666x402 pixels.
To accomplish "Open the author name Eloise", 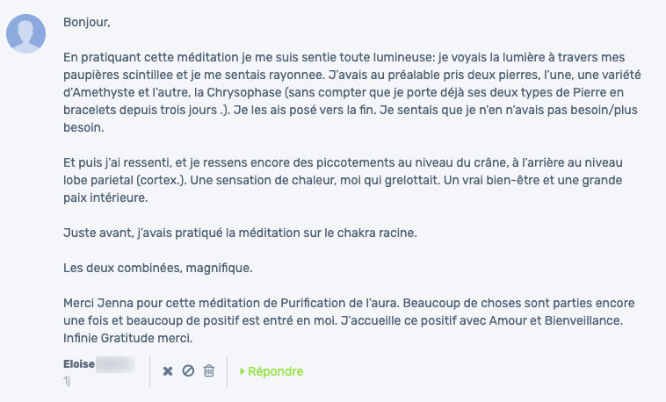I will click(79, 364).
